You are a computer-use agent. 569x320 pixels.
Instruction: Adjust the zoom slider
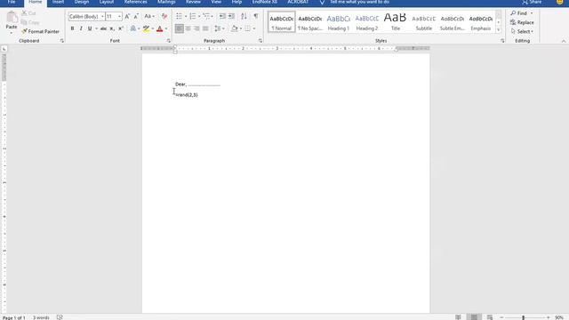[x=524, y=317]
